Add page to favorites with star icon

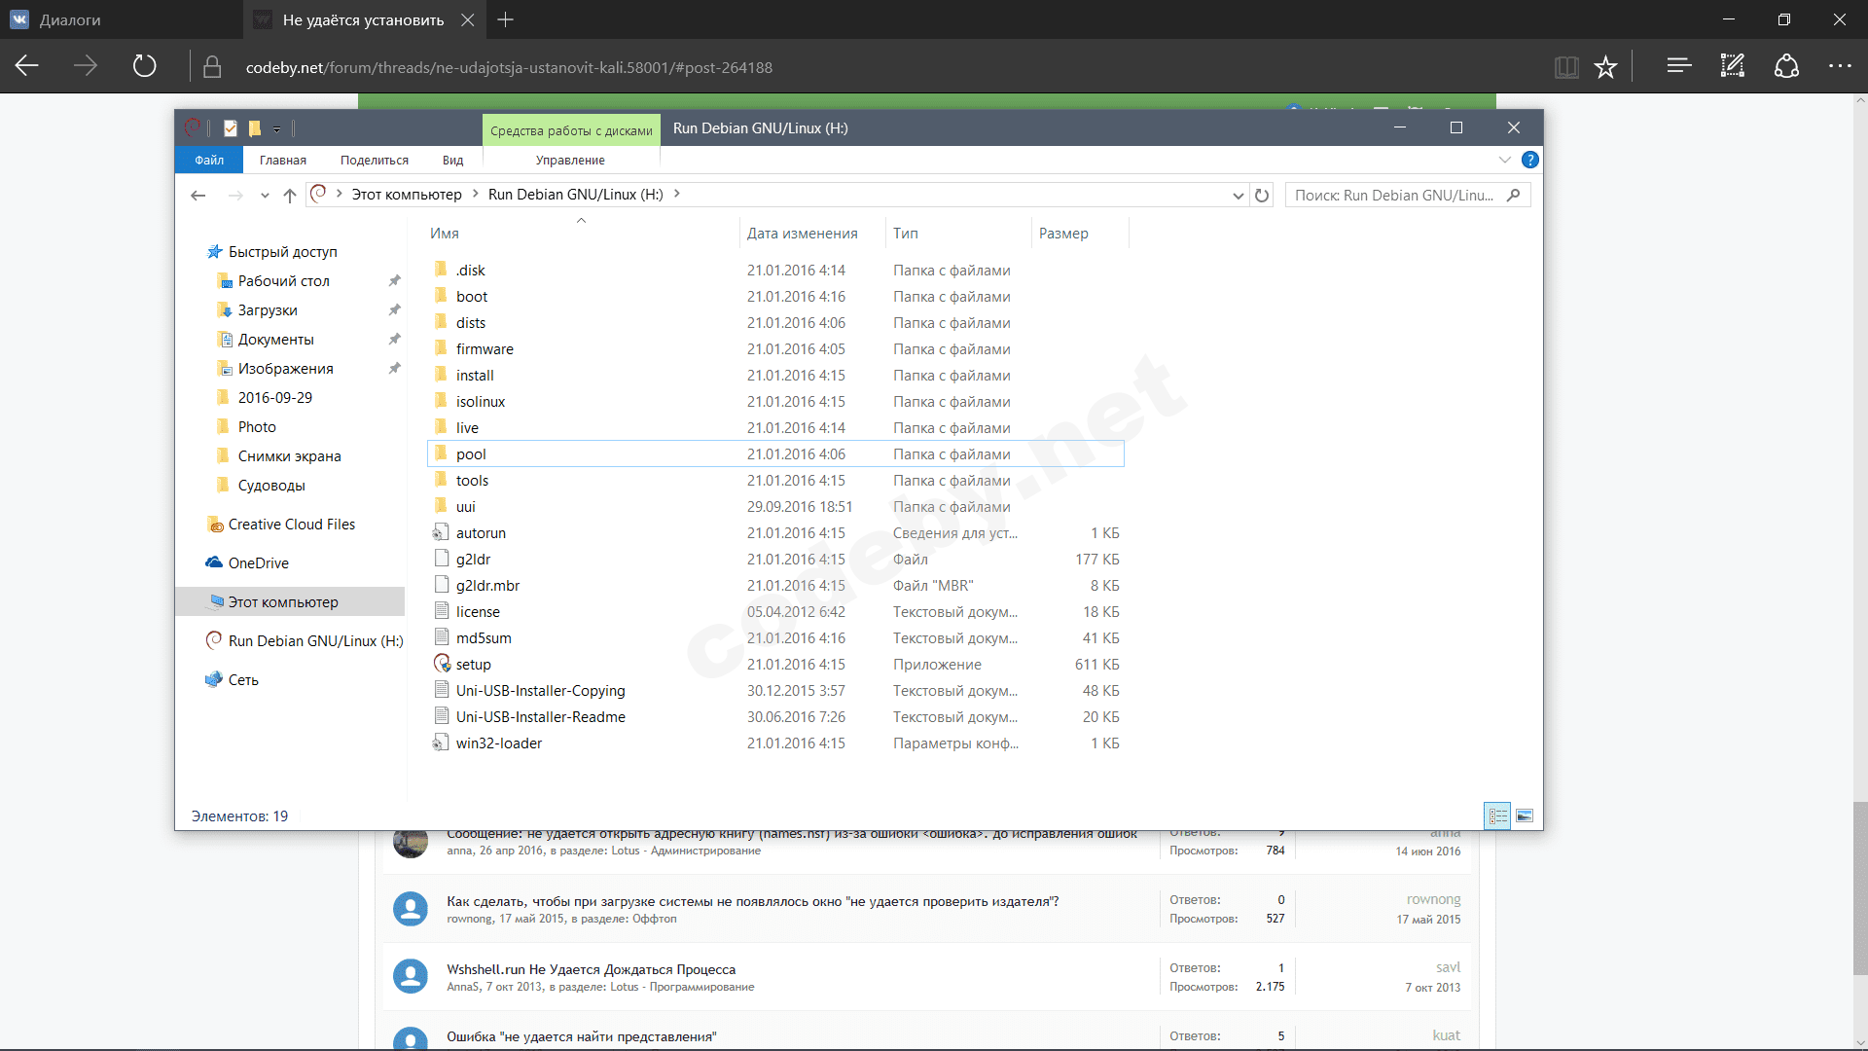click(1605, 66)
